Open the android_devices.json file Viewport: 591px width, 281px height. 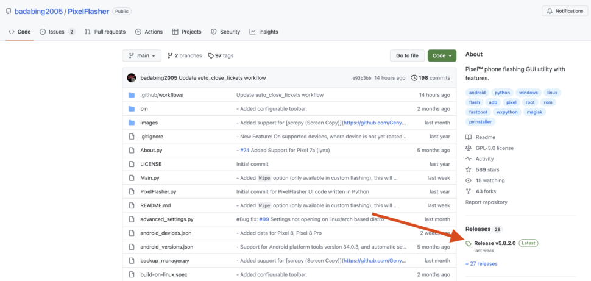[x=166, y=233]
